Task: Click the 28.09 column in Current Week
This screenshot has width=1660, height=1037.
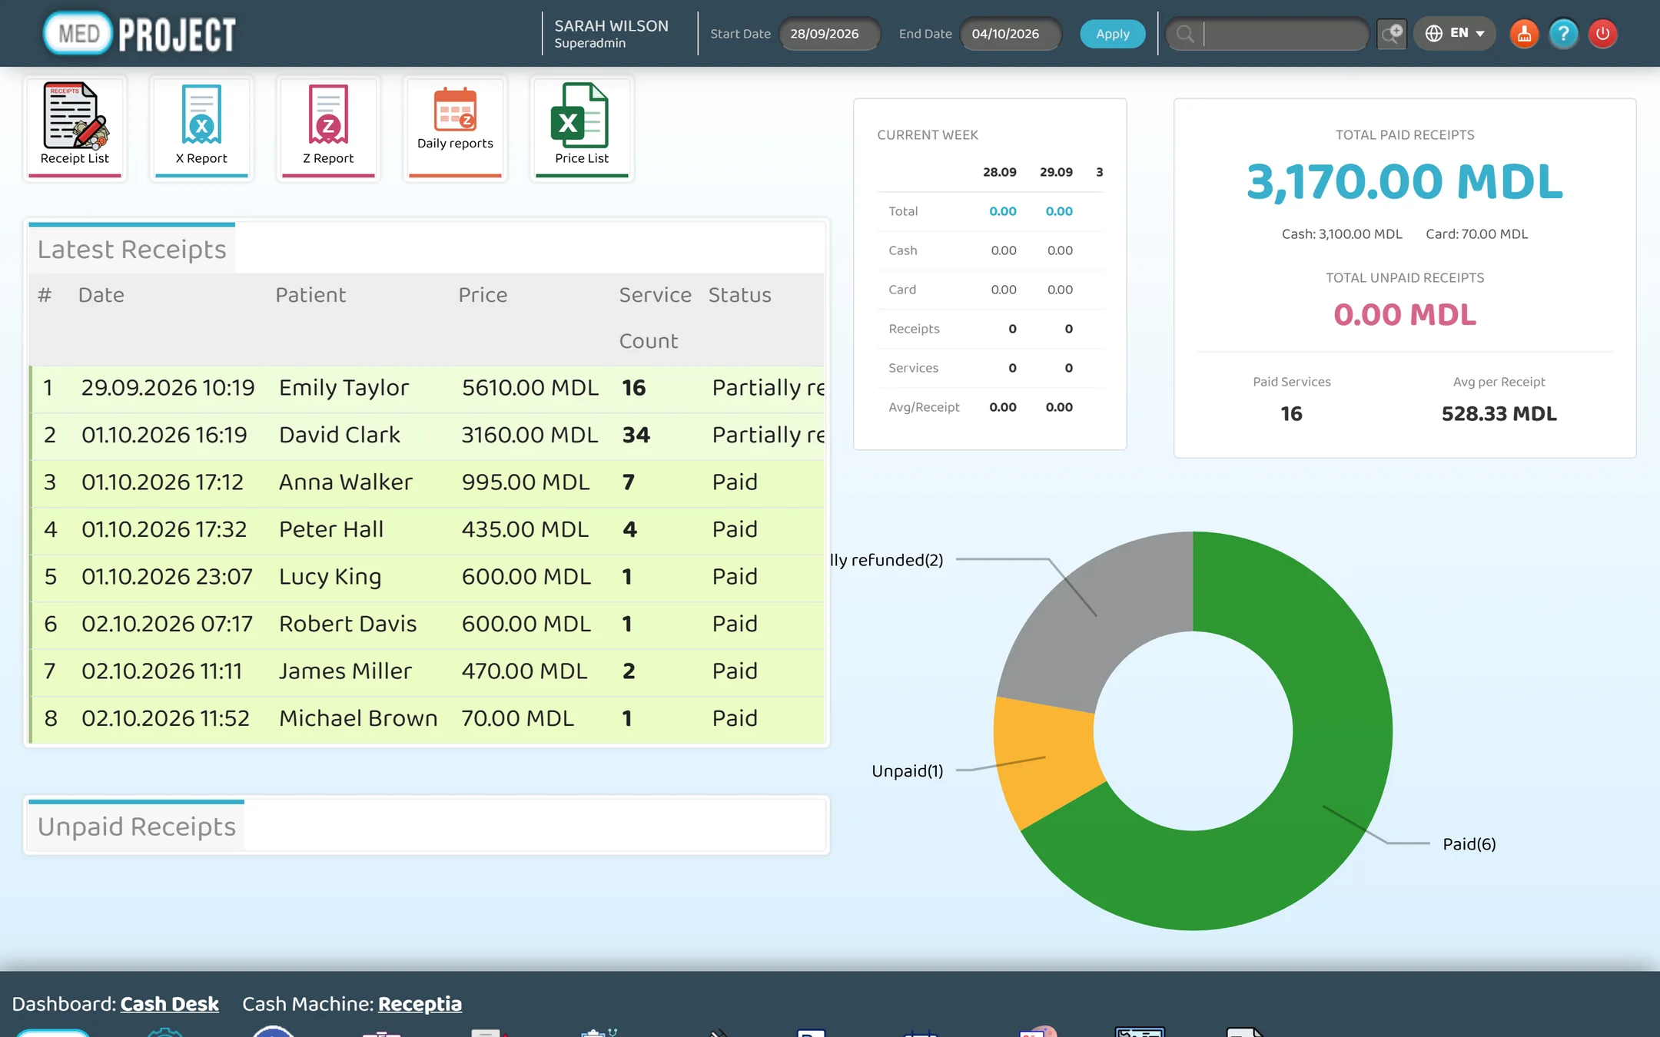Action: point(1000,172)
